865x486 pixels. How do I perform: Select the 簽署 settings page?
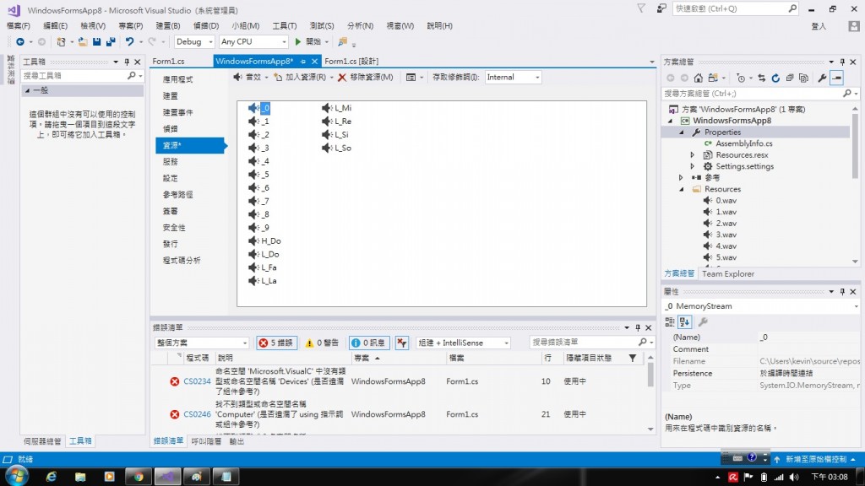171,211
